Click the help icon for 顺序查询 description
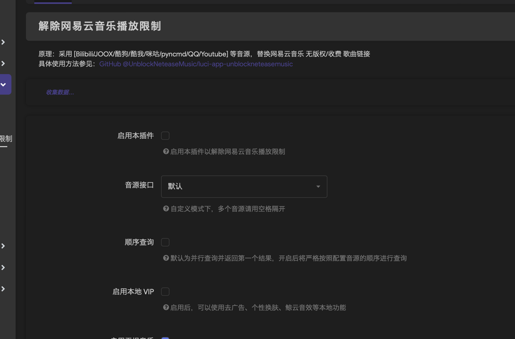The width and height of the screenshot is (515, 339). pos(166,258)
